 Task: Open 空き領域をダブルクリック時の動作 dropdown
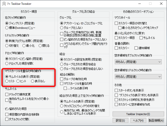[138, 62]
